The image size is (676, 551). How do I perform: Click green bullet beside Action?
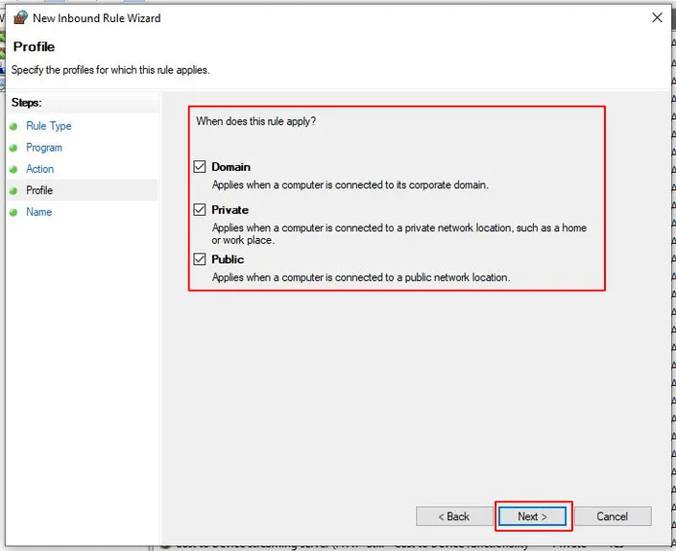[x=13, y=170]
